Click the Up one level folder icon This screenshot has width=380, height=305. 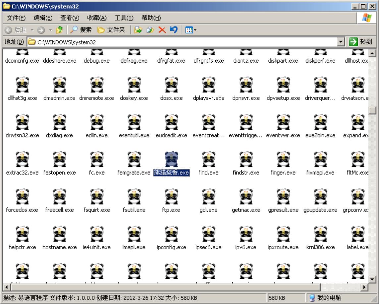pyautogui.click(x=59, y=30)
